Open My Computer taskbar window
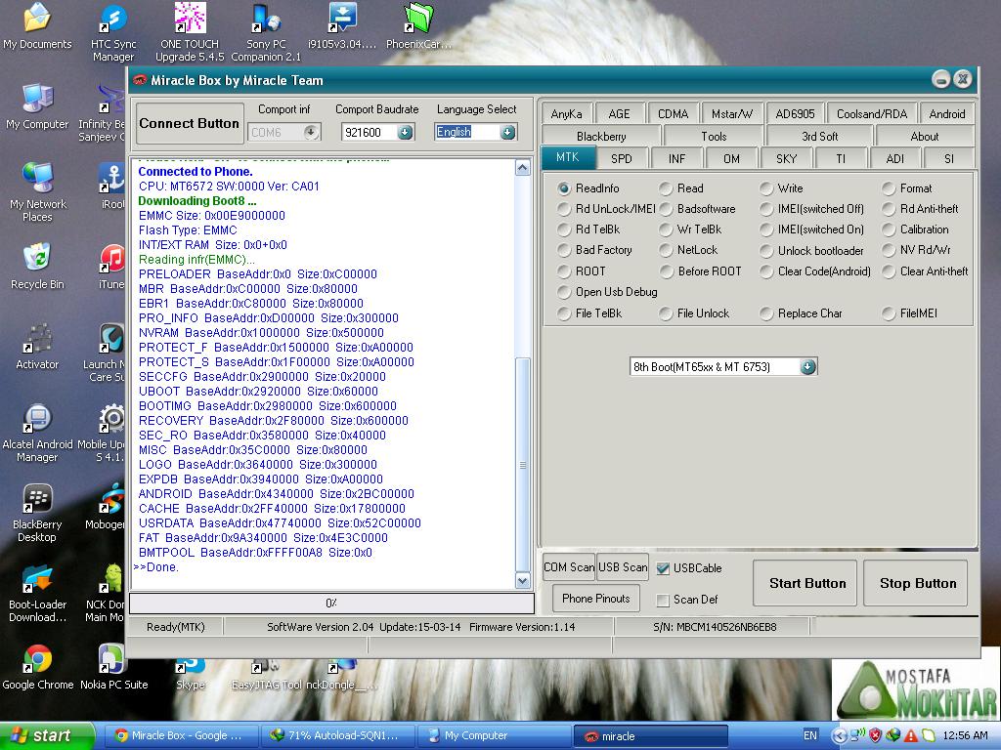The width and height of the screenshot is (1001, 750). (x=494, y=735)
